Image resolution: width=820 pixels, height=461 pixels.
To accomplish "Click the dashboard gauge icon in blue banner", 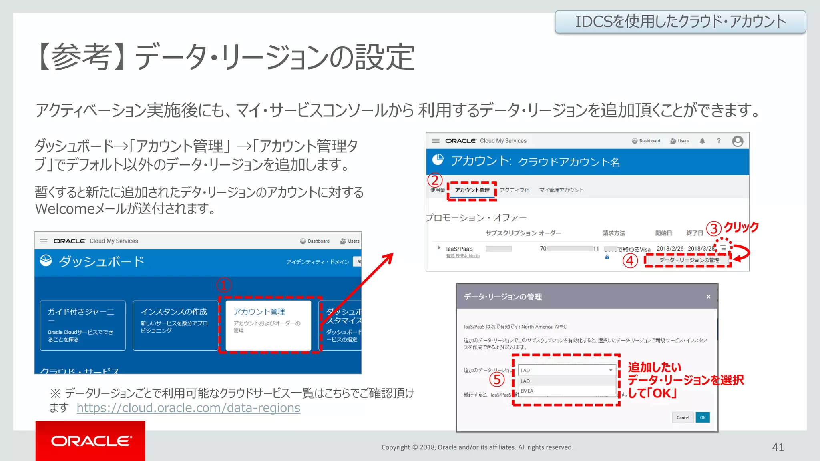I will coord(46,261).
